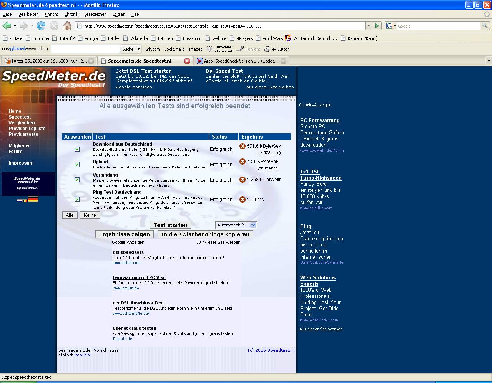Click the Test starten button
This screenshot has width=492, height=383.
coord(171,225)
